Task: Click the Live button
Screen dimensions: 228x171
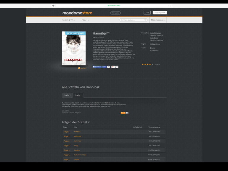Action: 147,13
